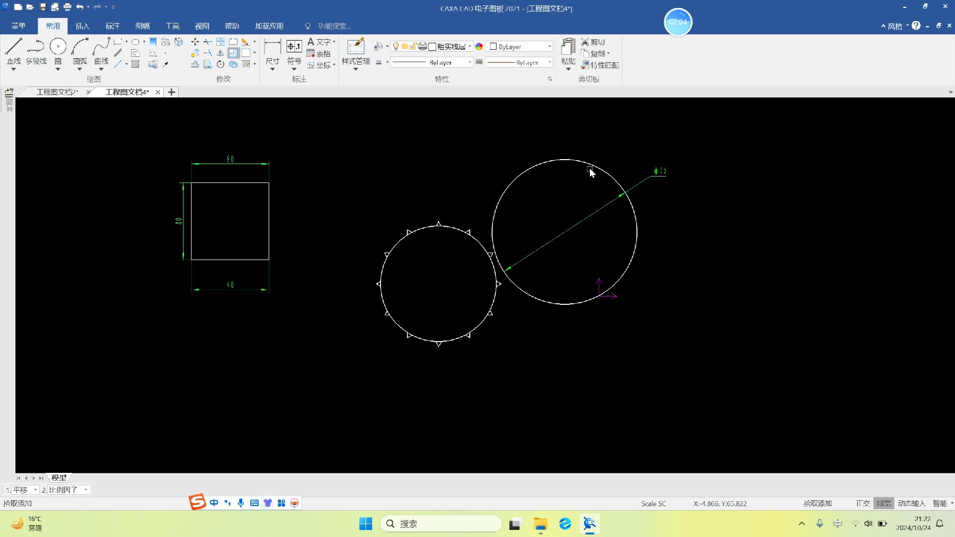Toggle 正交 ortho mode in status bar

click(863, 503)
